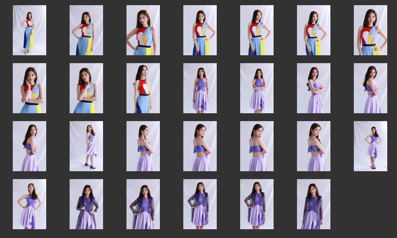The height and width of the screenshot is (238, 397).
Task: Select the sixth thumbnail in the third row
Action: 313,146
